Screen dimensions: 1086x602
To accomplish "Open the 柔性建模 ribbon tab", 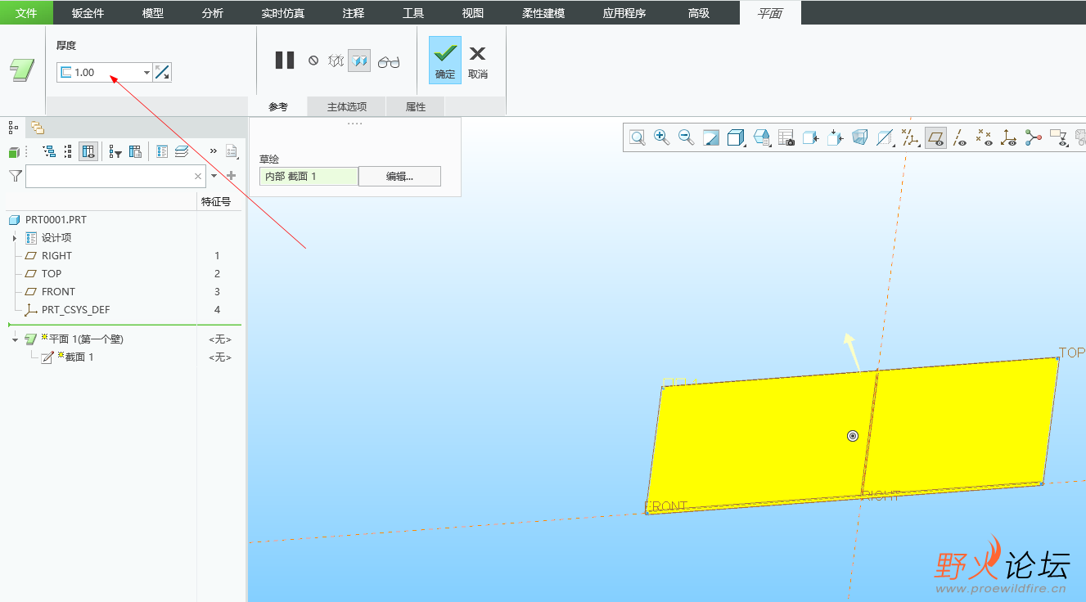I will [543, 13].
